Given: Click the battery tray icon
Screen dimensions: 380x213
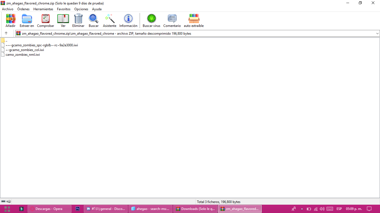Looking at the screenshot, I should pos(309,209).
